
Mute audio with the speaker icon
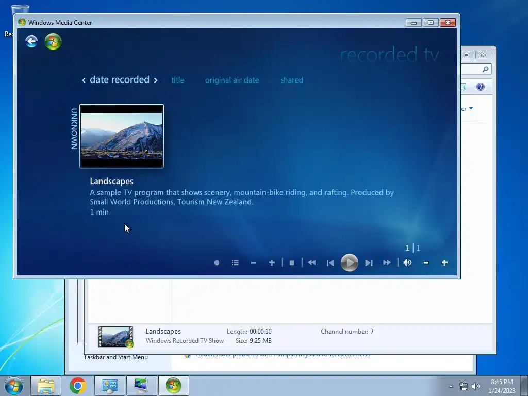(x=407, y=262)
